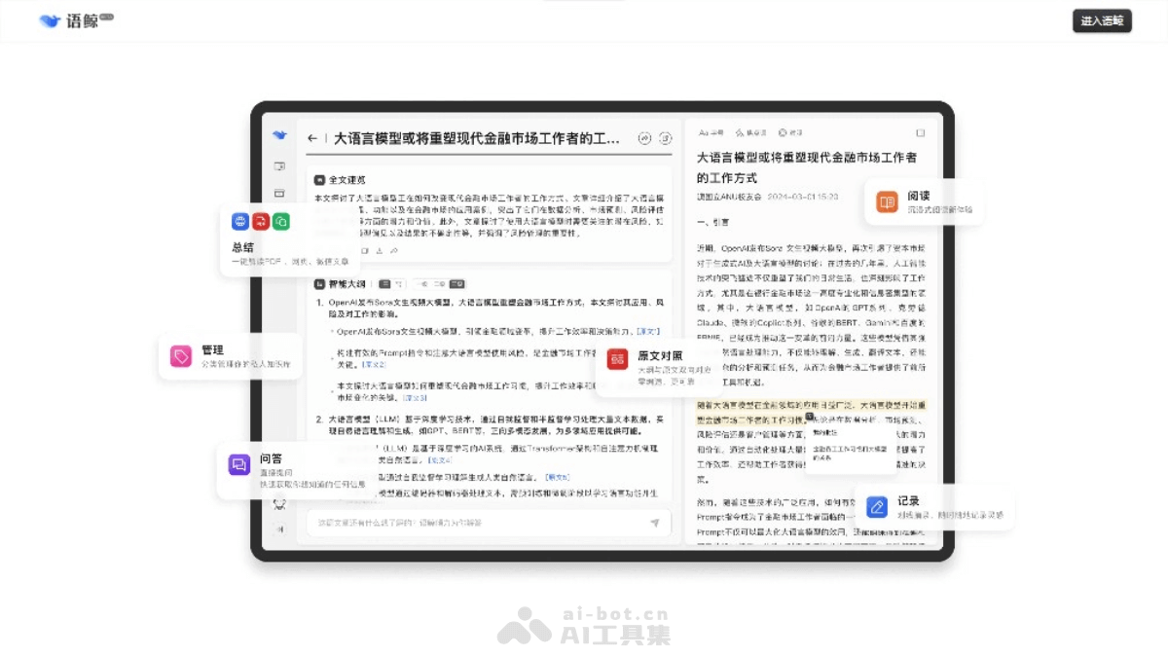The height and width of the screenshot is (657, 1168).
Task: Tick the checkbox at the reading panel's top right
Action: tap(919, 132)
